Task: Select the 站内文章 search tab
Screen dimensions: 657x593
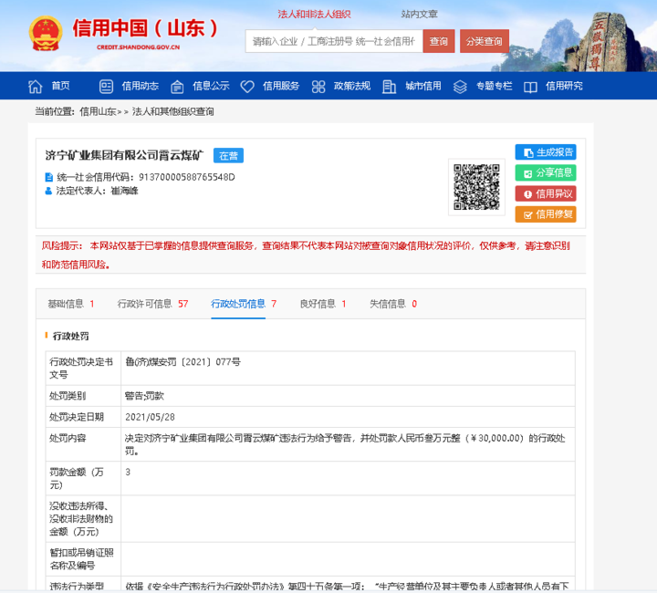Action: point(419,15)
